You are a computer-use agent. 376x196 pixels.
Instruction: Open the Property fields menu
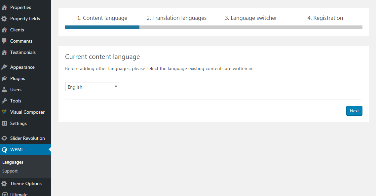[25, 19]
